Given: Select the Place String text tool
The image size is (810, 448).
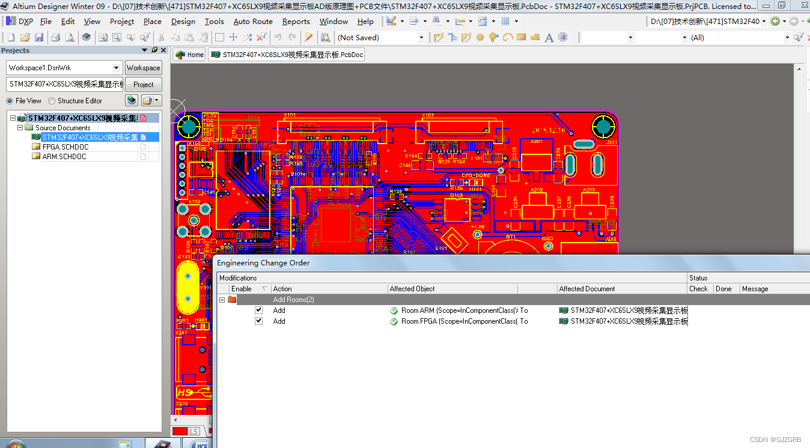Looking at the screenshot, I should (x=549, y=37).
